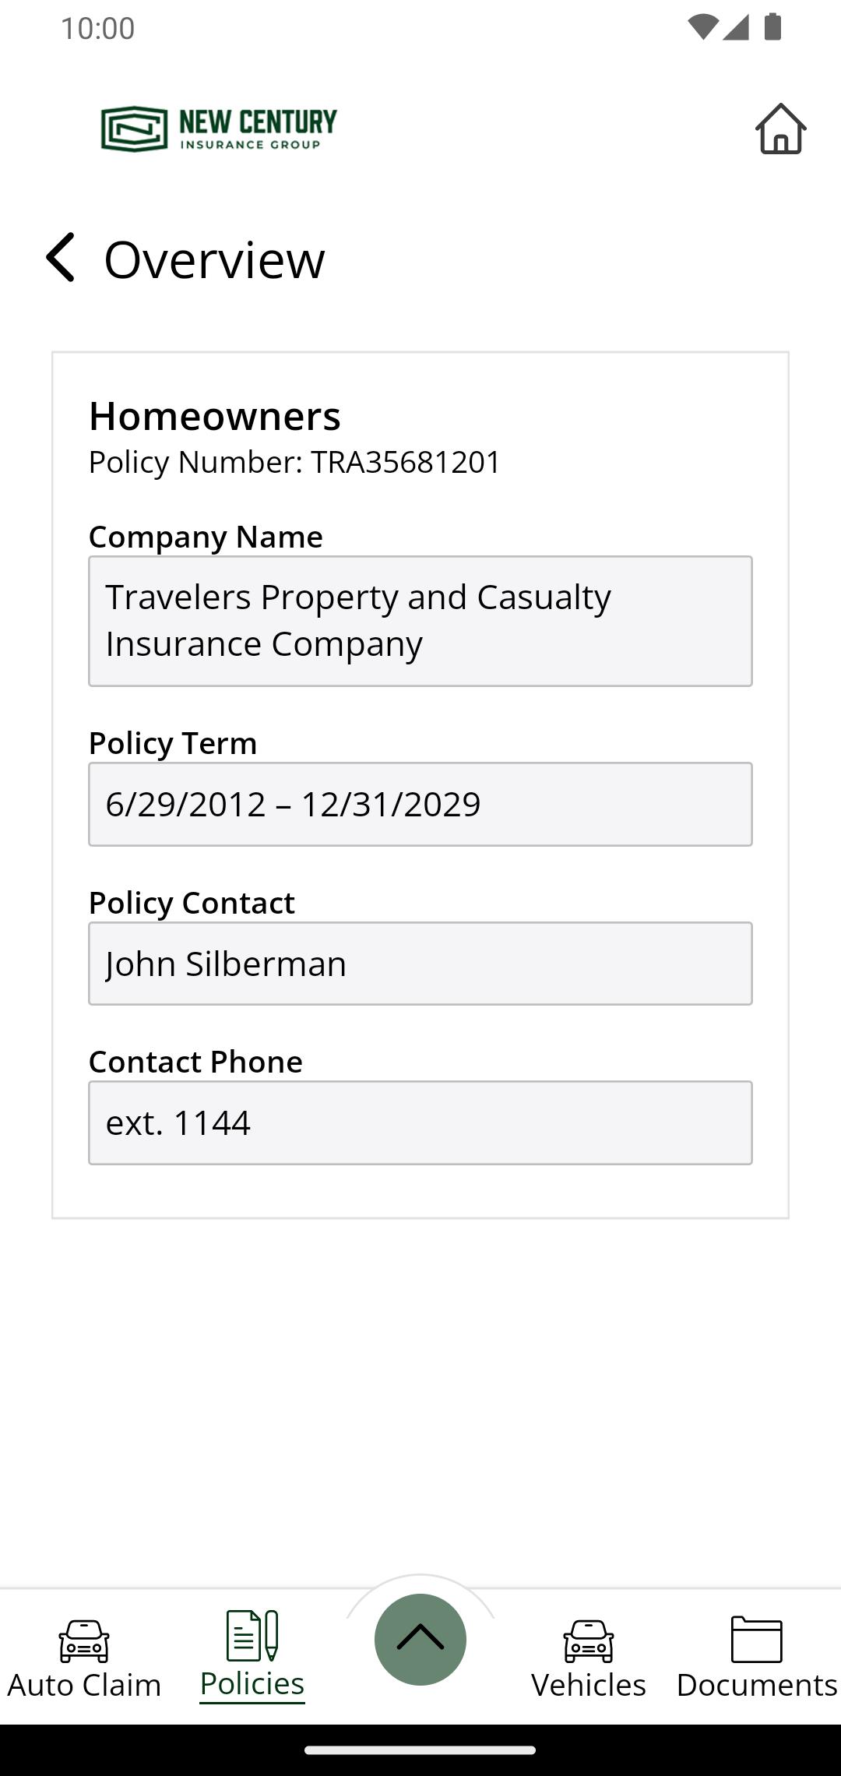841x1776 pixels.
Task: Expand the green up-chevron menu button
Action: (x=420, y=1639)
